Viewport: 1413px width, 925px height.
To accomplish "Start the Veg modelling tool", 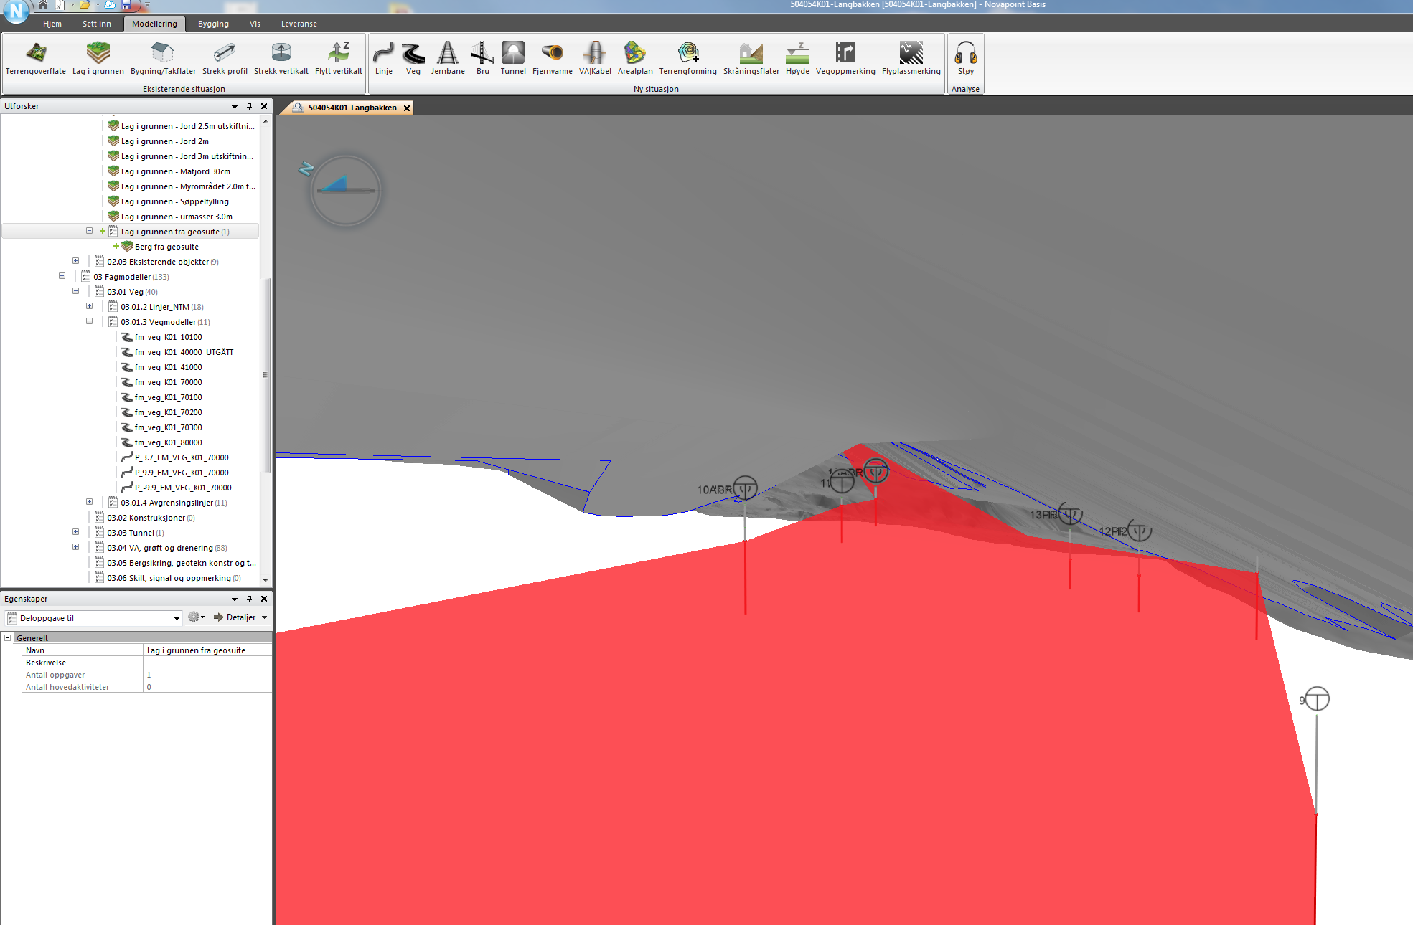I will click(413, 59).
